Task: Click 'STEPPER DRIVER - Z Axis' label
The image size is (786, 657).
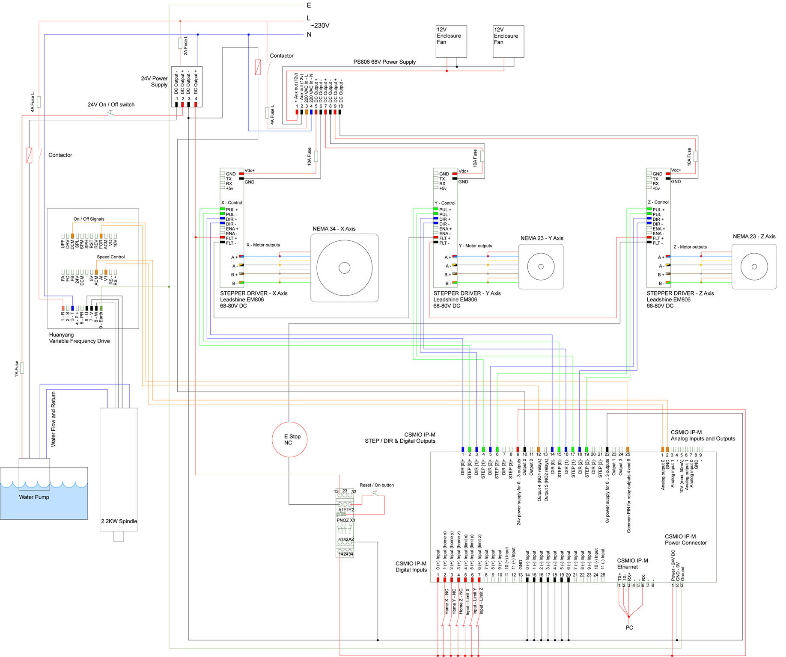Action: 680,293
